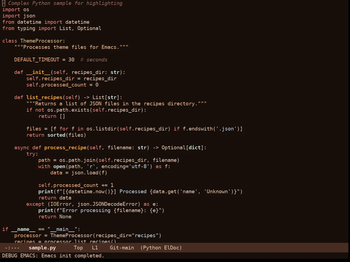The image size is (350, 262).
Task: Click the 'return None' statement
Action: (55, 217)
